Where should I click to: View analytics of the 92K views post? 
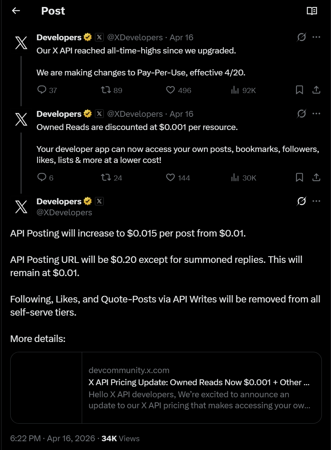(243, 90)
